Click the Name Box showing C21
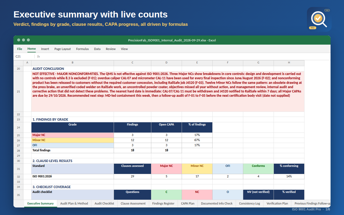Image resolution: width=344 pixels, height=215 pixels. [24, 56]
